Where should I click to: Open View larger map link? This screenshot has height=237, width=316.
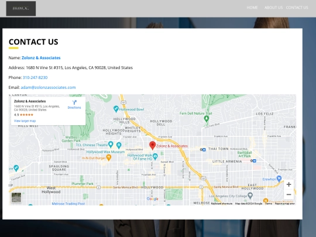point(25,121)
